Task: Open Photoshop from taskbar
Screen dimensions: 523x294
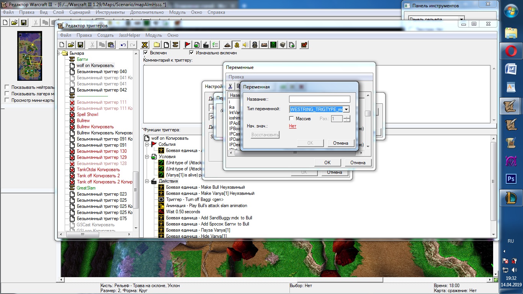Action: tap(512, 179)
